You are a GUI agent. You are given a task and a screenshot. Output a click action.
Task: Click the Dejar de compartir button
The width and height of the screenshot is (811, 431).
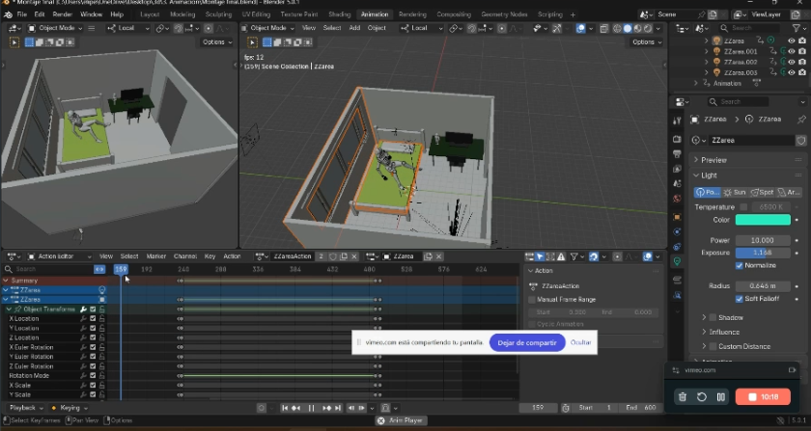527,342
